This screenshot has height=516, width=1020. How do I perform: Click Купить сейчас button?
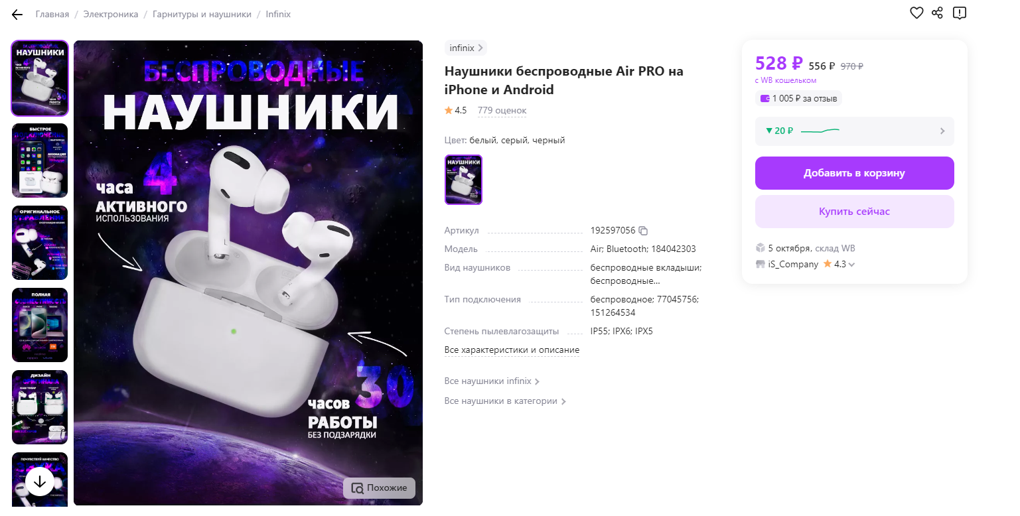(x=855, y=212)
